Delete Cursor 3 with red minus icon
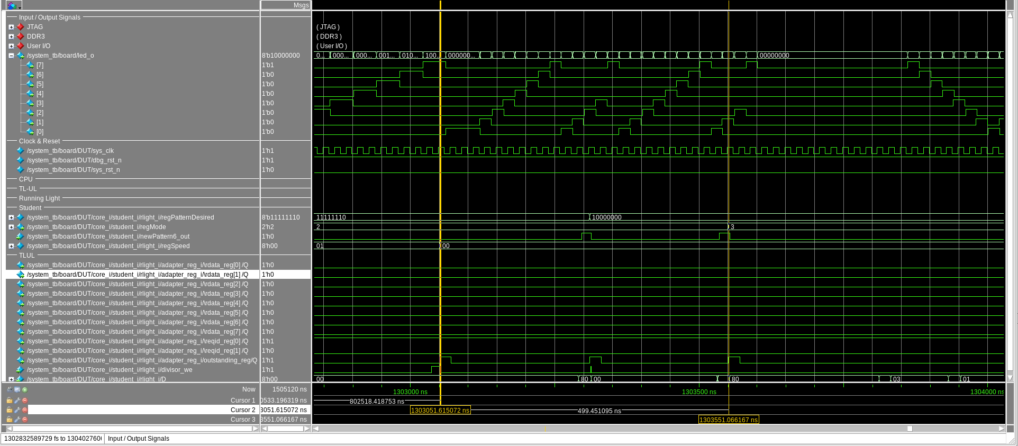This screenshot has height=446, width=1018. [25, 420]
